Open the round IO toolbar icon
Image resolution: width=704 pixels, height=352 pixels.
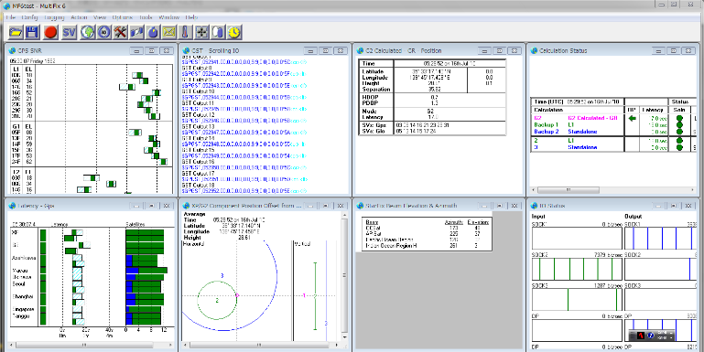tap(104, 32)
